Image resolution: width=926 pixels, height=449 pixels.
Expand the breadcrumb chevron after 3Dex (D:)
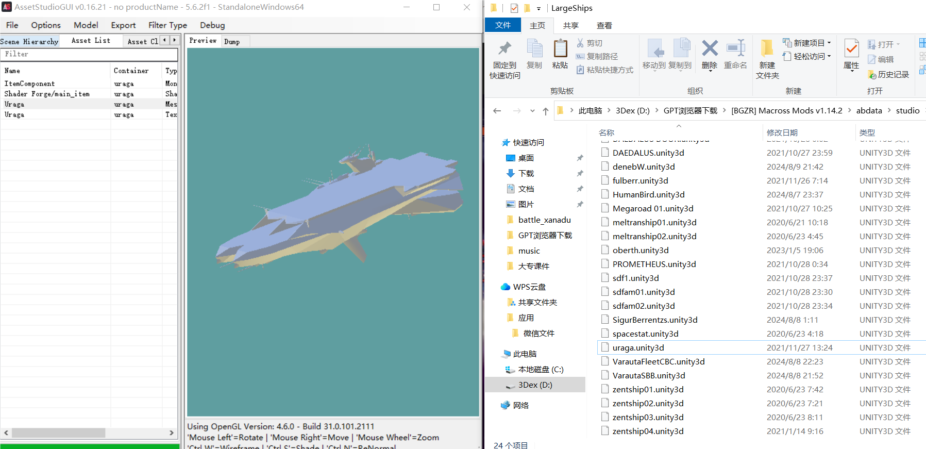coord(656,110)
